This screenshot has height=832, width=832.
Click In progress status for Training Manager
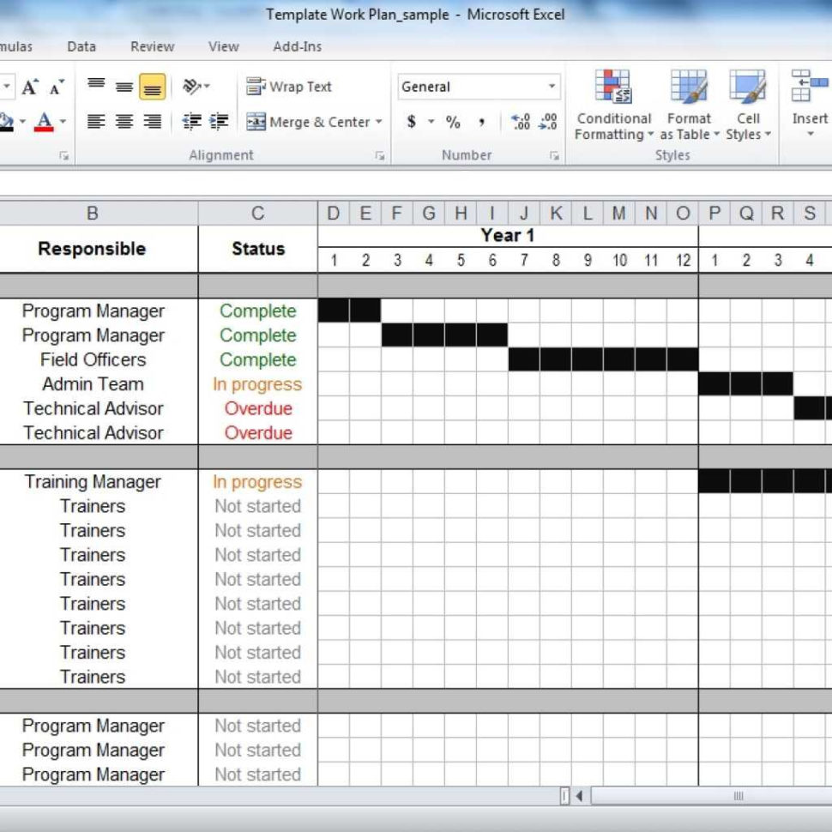[258, 482]
